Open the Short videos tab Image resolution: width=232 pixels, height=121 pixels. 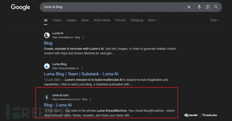[x=102, y=20]
